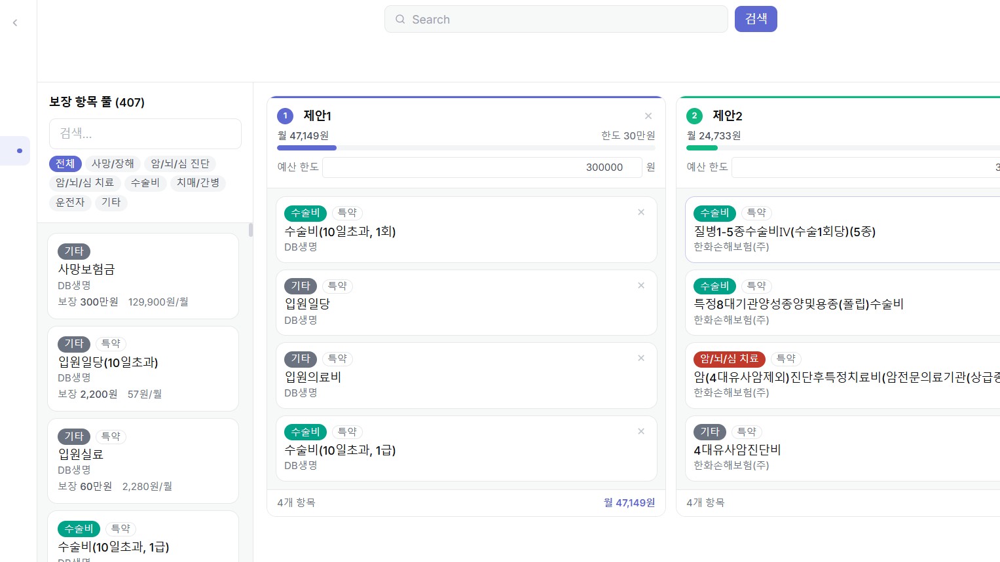Click the 예산 한도 input showing 300000
This screenshot has width=1000, height=562.
[x=481, y=167]
